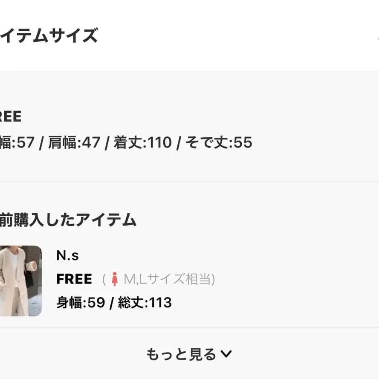The height and width of the screenshot is (379, 379).
Task: Click the 幅:57 body width measurement
Action: 17,142
